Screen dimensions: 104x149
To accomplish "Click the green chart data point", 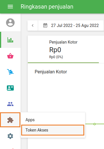I will click(95, 124).
